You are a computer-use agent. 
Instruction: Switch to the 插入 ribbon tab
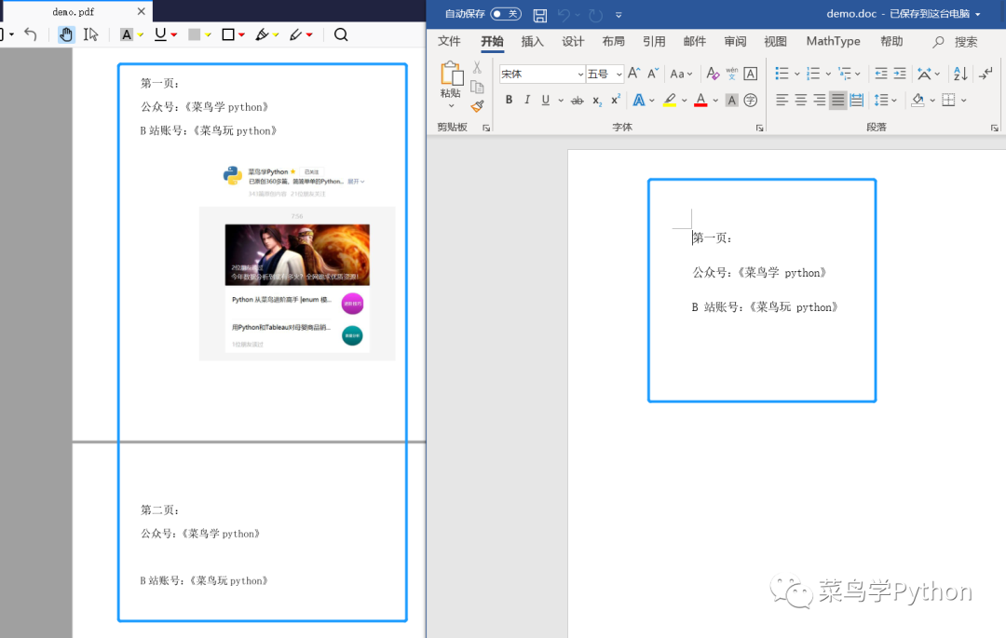533,42
